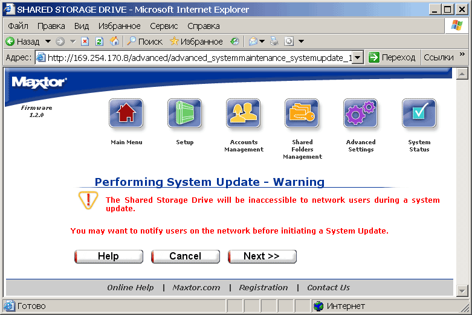Open the Maxtor.com footer link

(x=196, y=288)
